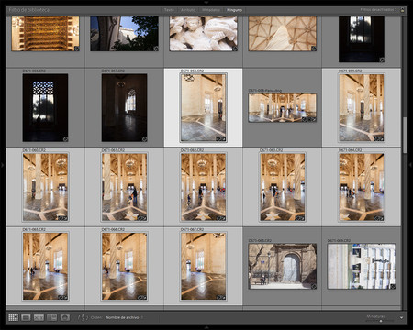Open Compare XY view in the toolbar

pos(39,317)
